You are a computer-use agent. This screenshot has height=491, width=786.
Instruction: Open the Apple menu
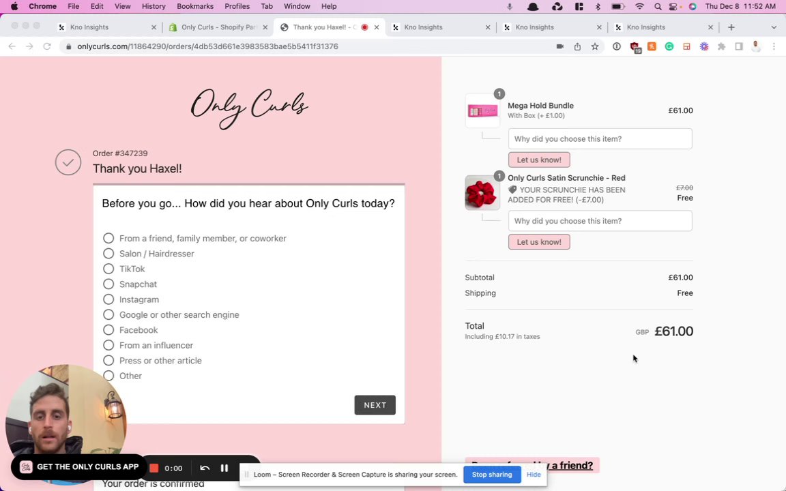14,7
